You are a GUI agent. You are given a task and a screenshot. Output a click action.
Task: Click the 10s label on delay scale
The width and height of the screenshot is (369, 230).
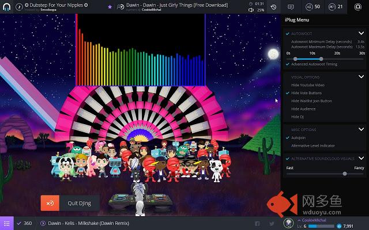pyautogui.click(x=312, y=53)
